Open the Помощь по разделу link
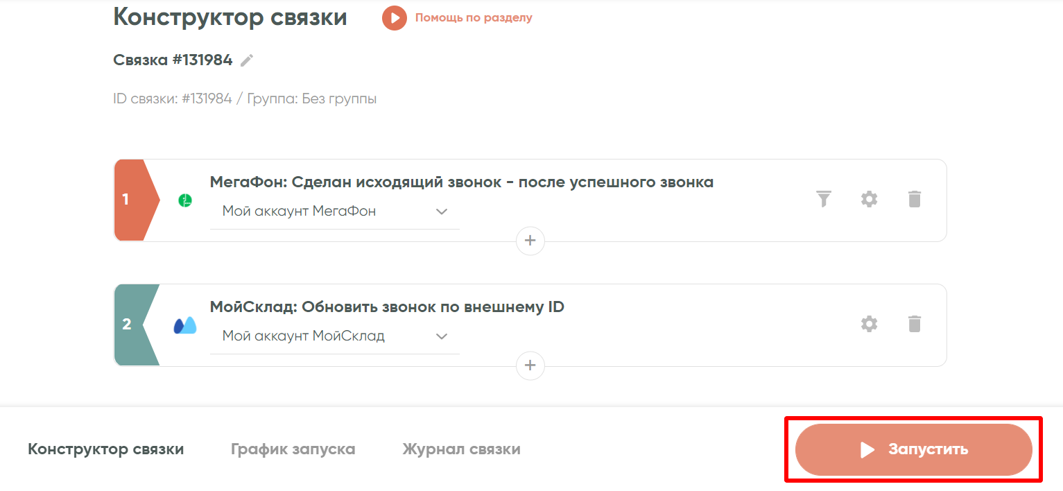 (x=474, y=18)
